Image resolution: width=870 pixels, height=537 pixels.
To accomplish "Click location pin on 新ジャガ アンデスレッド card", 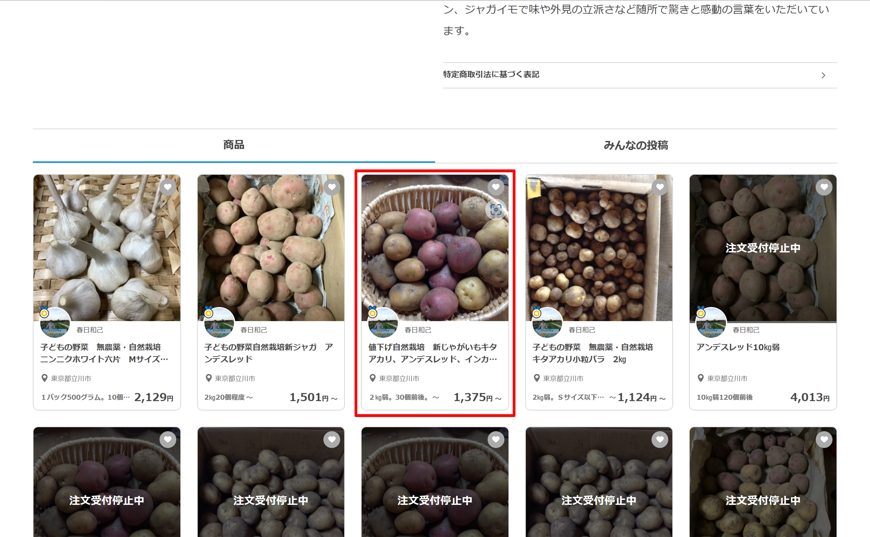I will [x=208, y=378].
